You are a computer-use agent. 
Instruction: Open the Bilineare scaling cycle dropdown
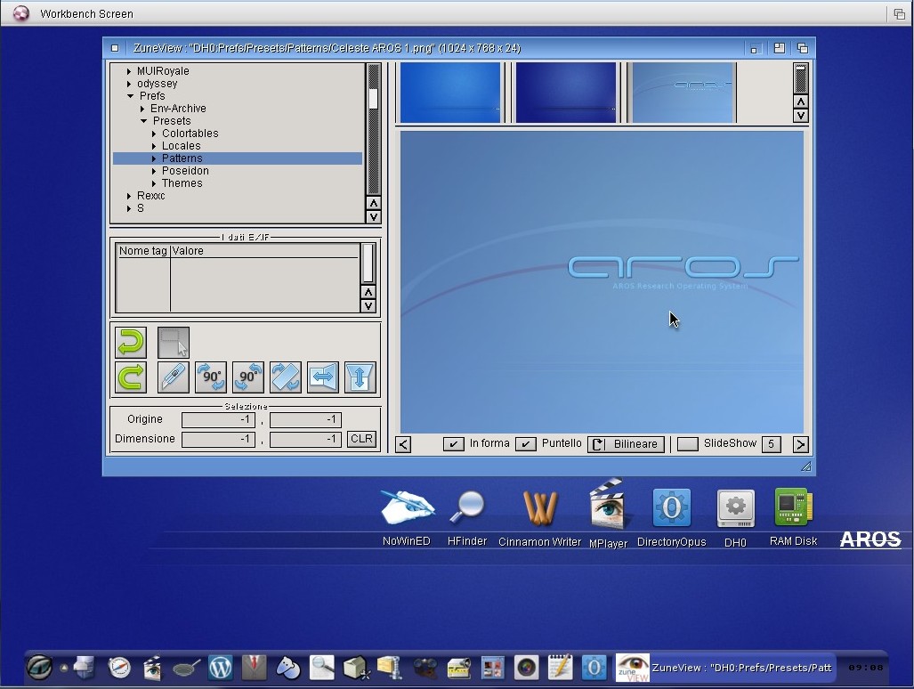point(626,444)
